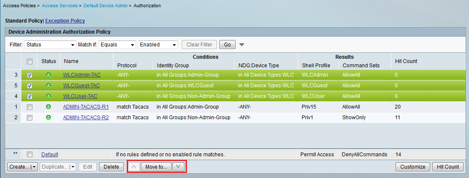This screenshot has height=178, width=469.
Task: Select the ADMIN-TACACS-R1 rule checkbox
Action: tap(29, 107)
